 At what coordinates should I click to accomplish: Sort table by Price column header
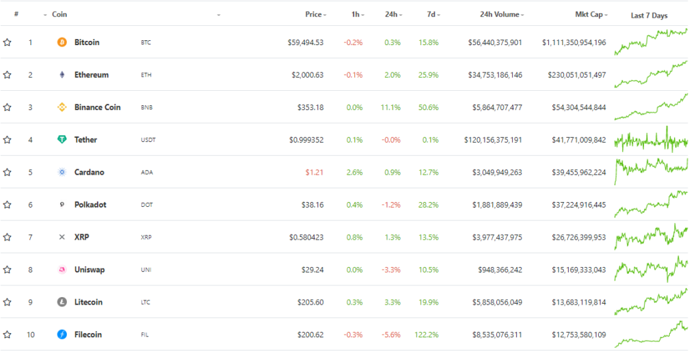click(316, 14)
